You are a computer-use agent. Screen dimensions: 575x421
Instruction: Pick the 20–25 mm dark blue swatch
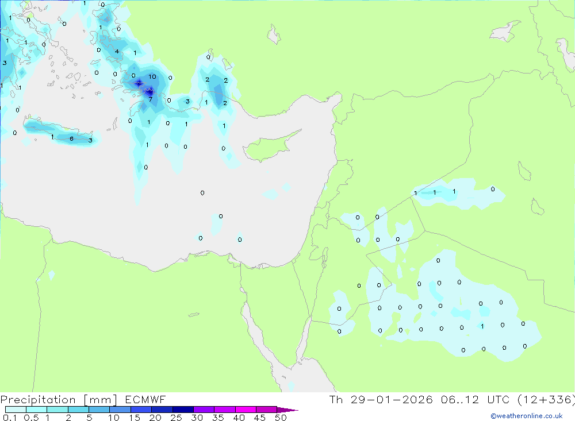(x=162, y=410)
